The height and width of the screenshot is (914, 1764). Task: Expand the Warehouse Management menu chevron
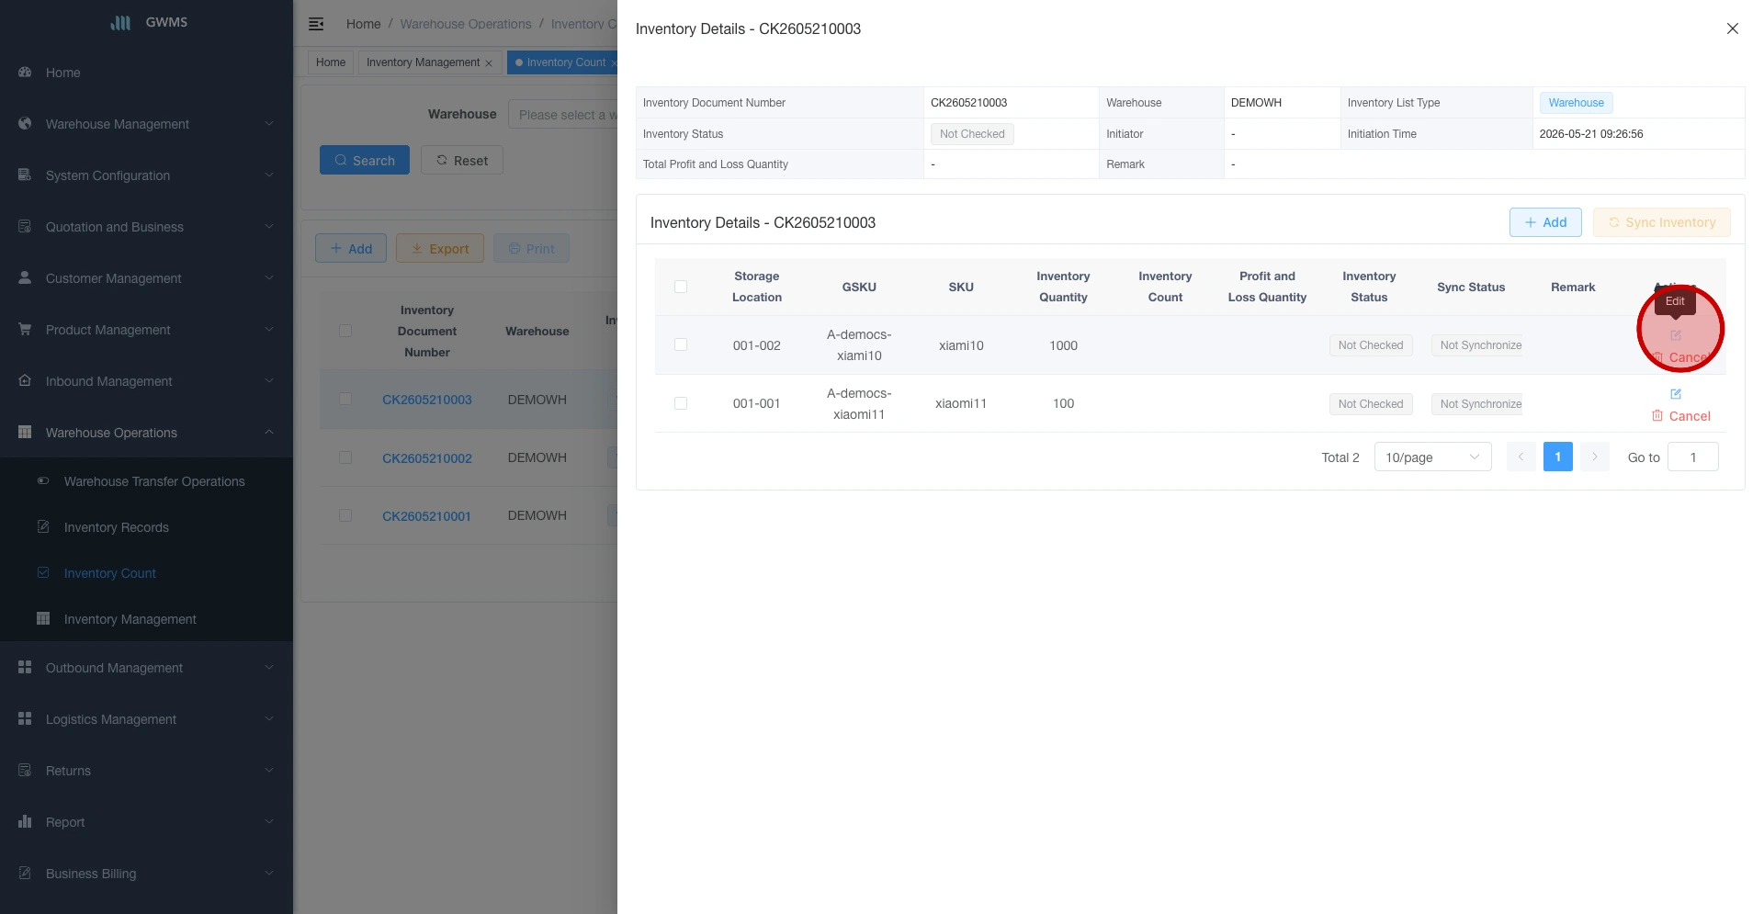click(269, 124)
